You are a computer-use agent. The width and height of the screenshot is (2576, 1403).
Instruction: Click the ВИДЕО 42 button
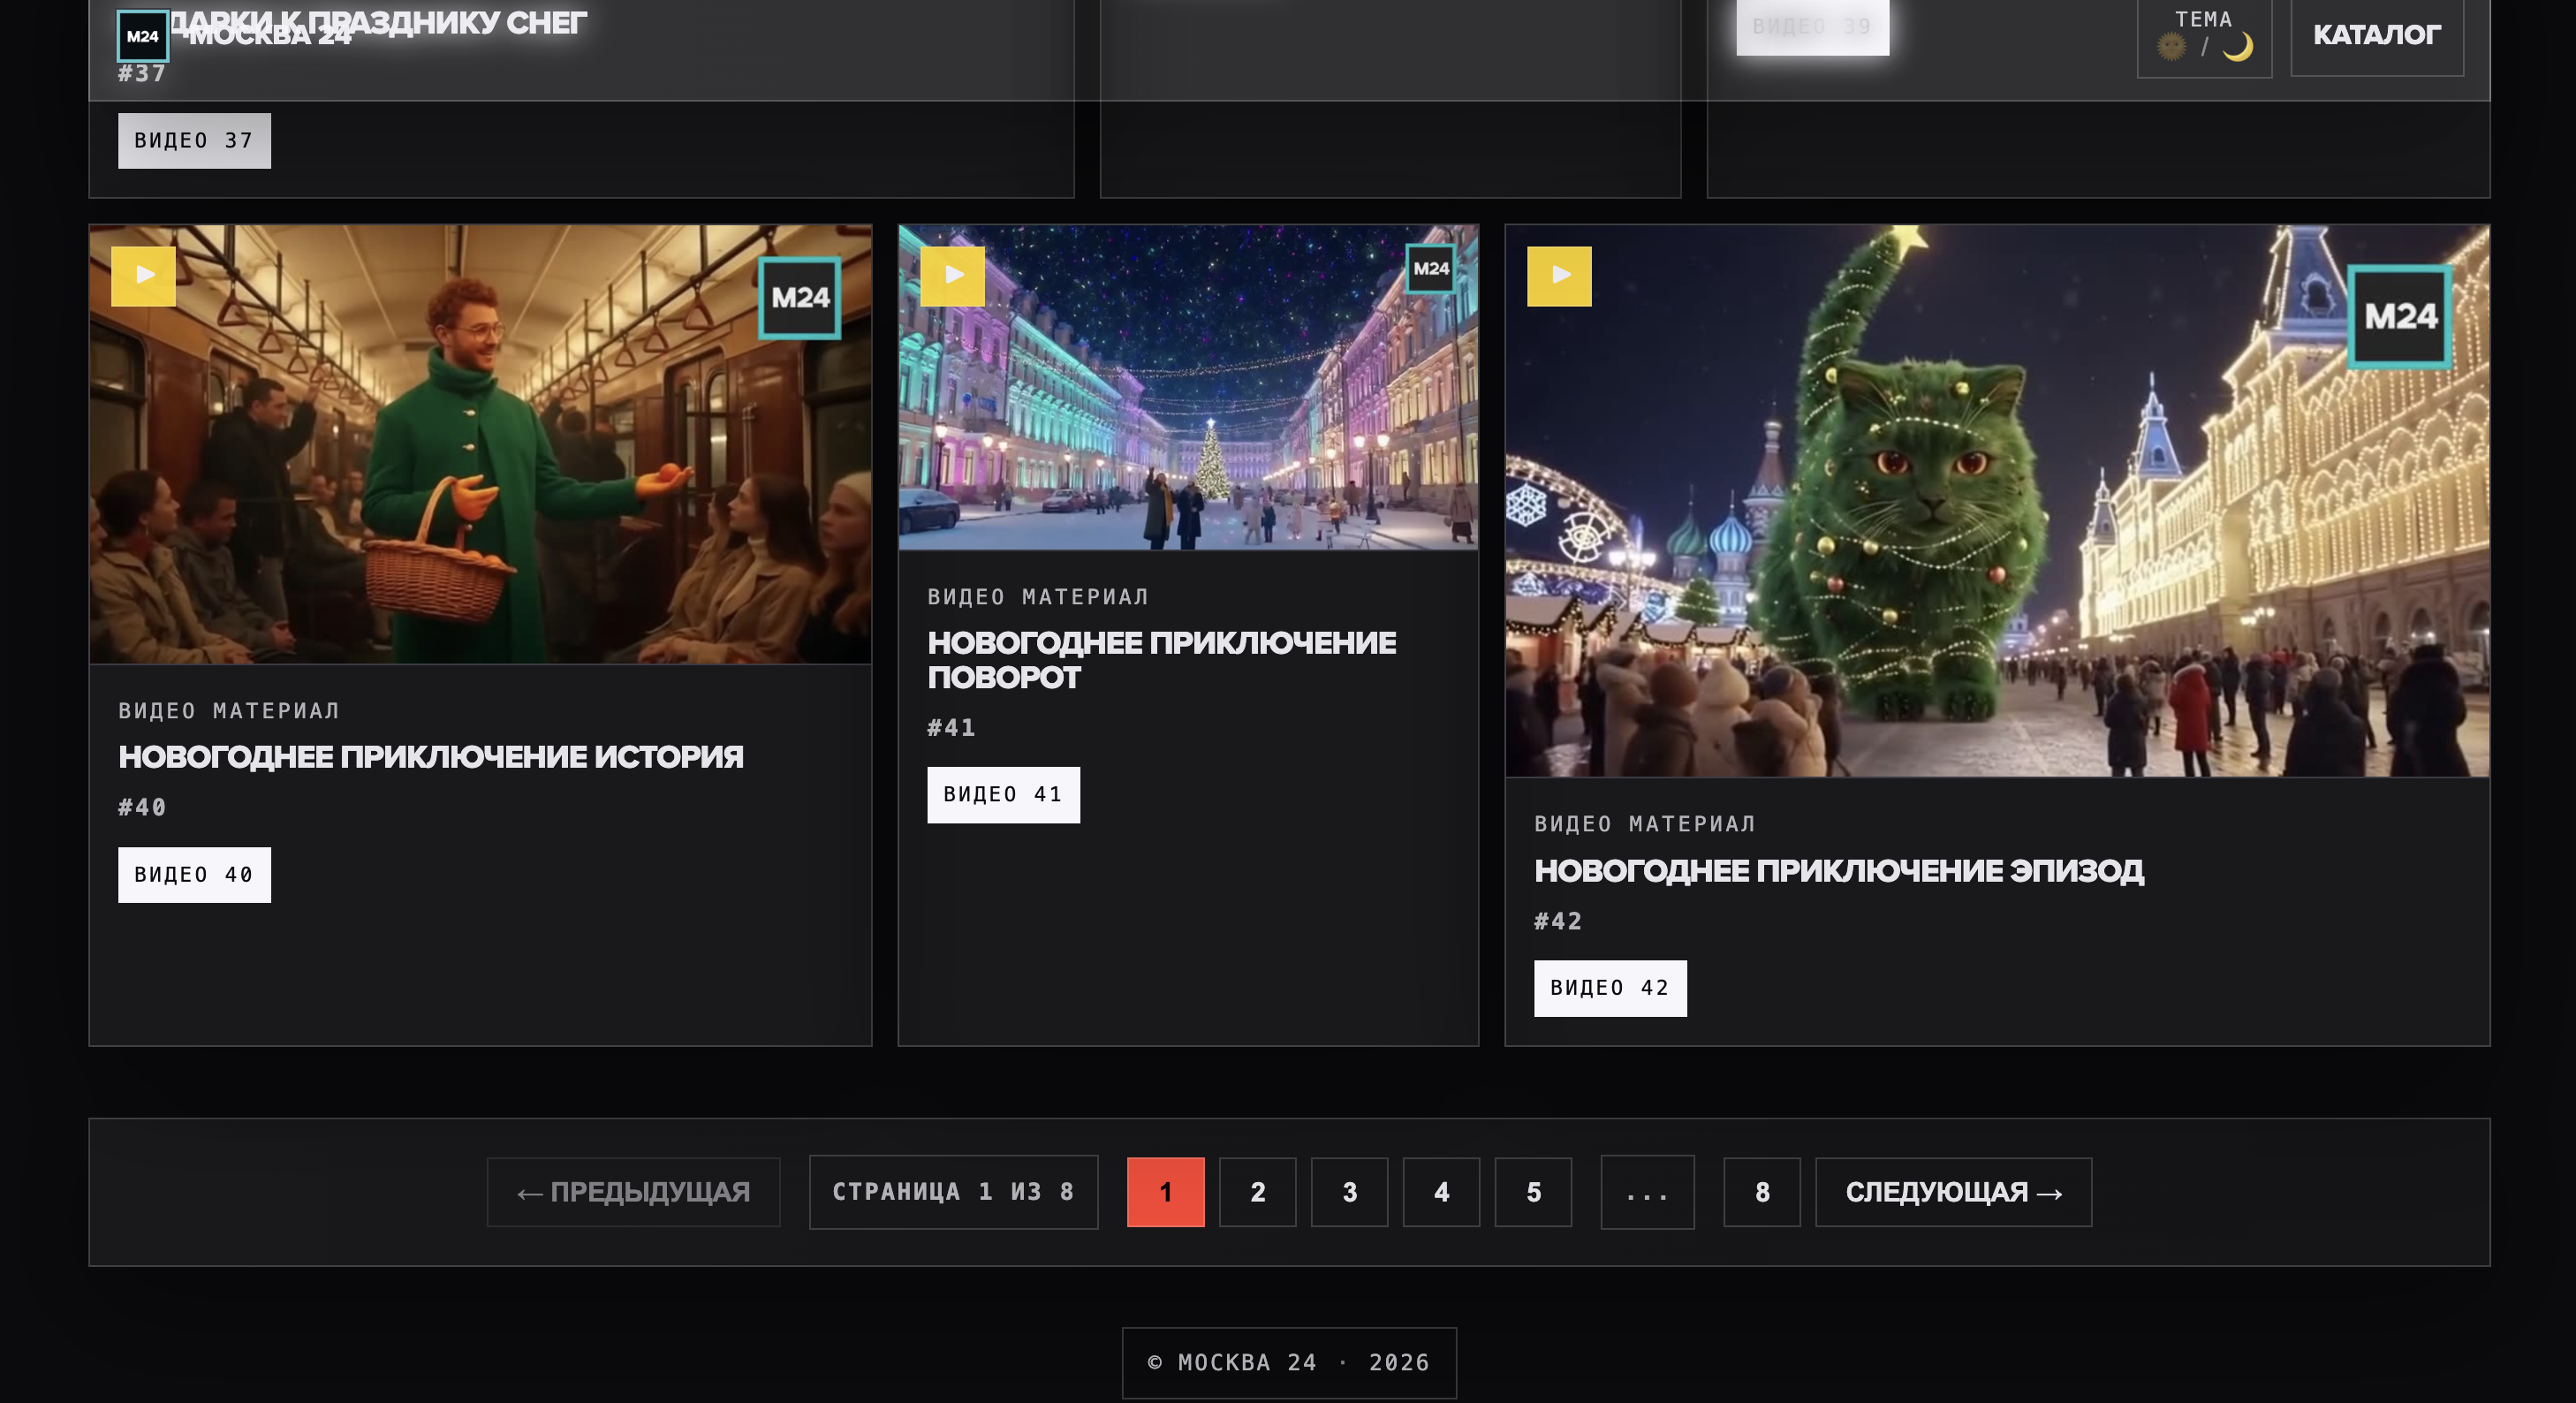pyautogui.click(x=1610, y=989)
